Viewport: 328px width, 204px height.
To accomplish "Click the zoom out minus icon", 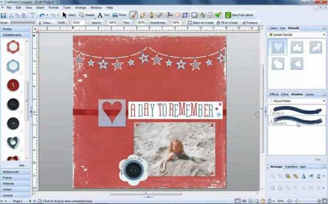I will [x=290, y=201].
